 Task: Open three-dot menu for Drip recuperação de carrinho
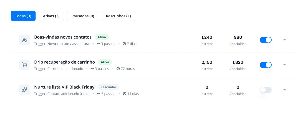(x=284, y=65)
